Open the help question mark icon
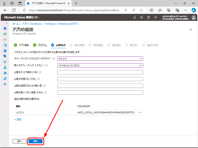The width and height of the screenshot is (198, 148). (x=149, y=17)
